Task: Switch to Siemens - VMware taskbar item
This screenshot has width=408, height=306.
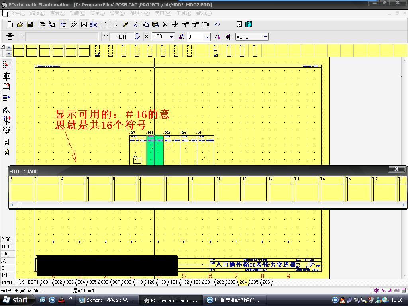Action: coord(106,300)
